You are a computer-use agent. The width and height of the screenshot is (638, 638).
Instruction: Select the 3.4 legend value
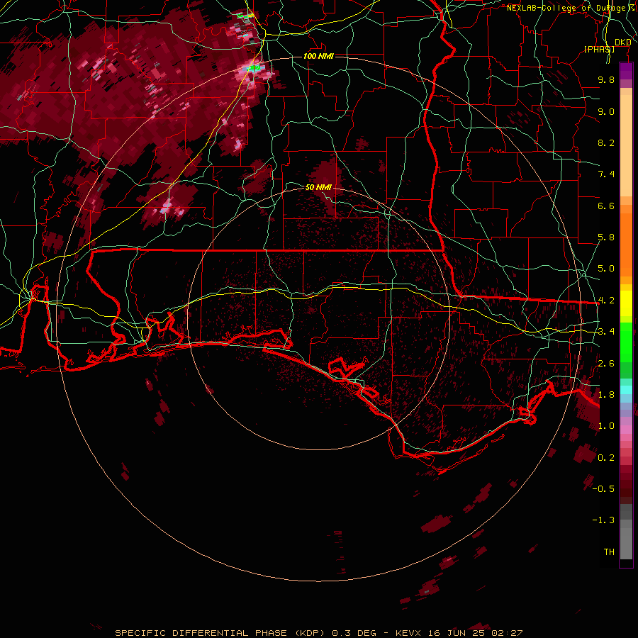tap(606, 332)
